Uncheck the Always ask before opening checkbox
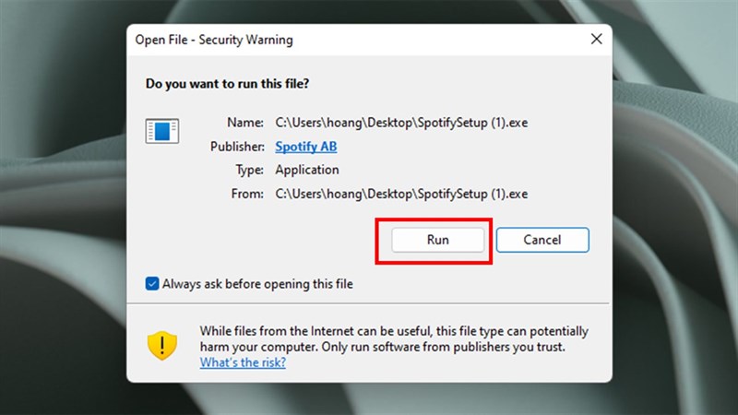Screen dimensions: 738x415 pos(152,284)
